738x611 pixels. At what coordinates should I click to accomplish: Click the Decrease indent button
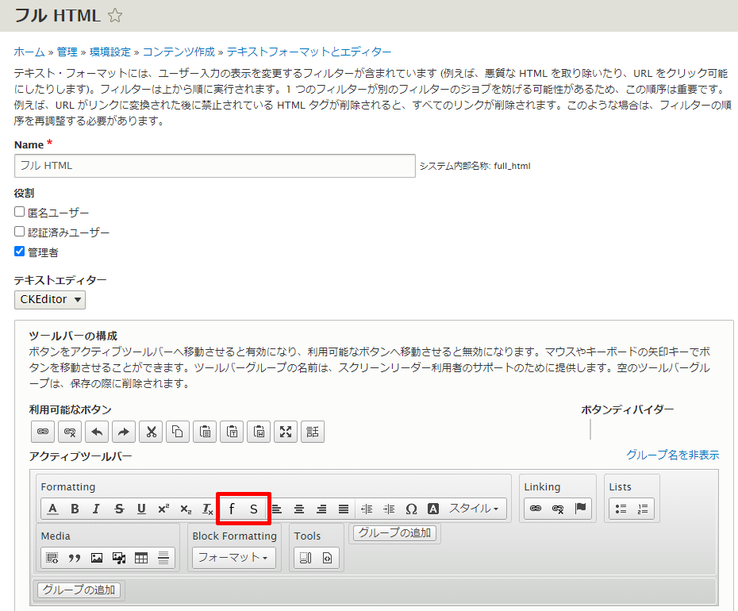tap(367, 509)
